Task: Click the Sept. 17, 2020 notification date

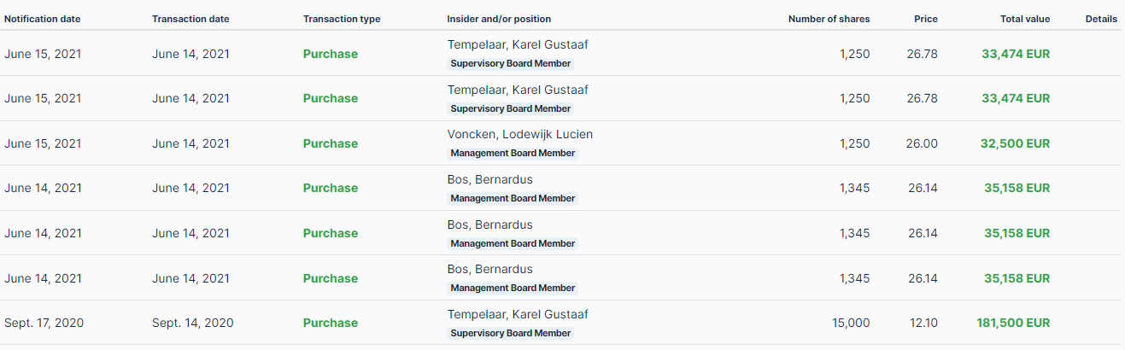Action: pos(44,323)
